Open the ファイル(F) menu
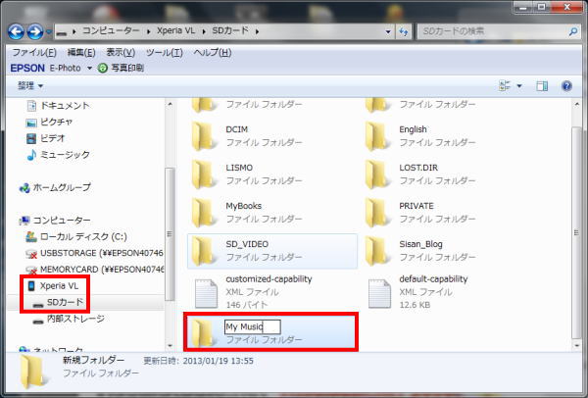The height and width of the screenshot is (398, 588). coord(34,52)
